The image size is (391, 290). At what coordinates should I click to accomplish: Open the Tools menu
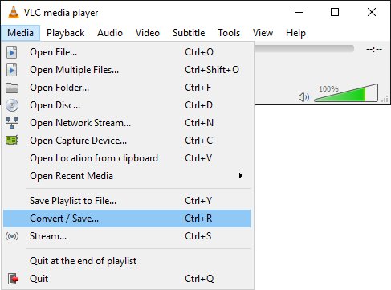point(229,33)
